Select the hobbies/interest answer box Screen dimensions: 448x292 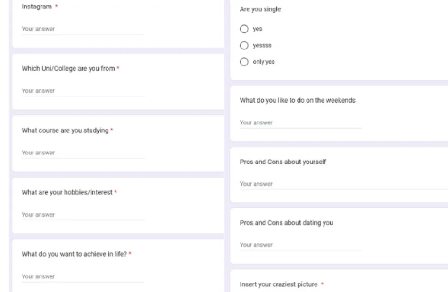coord(83,215)
